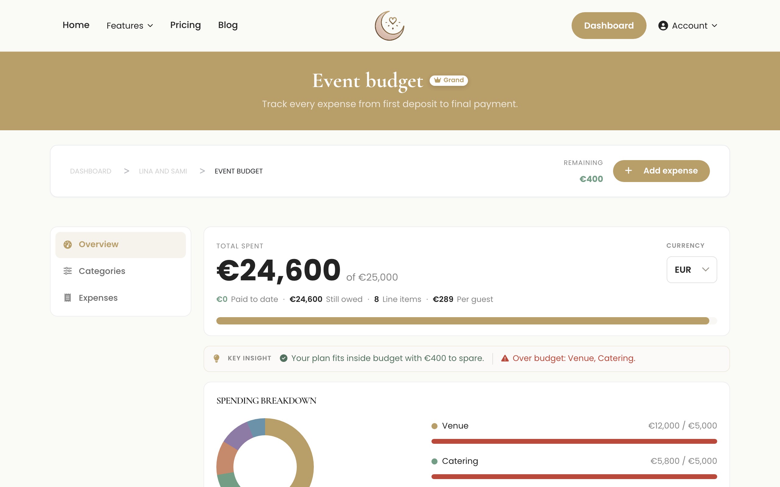This screenshot has width=780, height=487.
Task: Click the Venue red budget bar
Action: [x=574, y=441]
